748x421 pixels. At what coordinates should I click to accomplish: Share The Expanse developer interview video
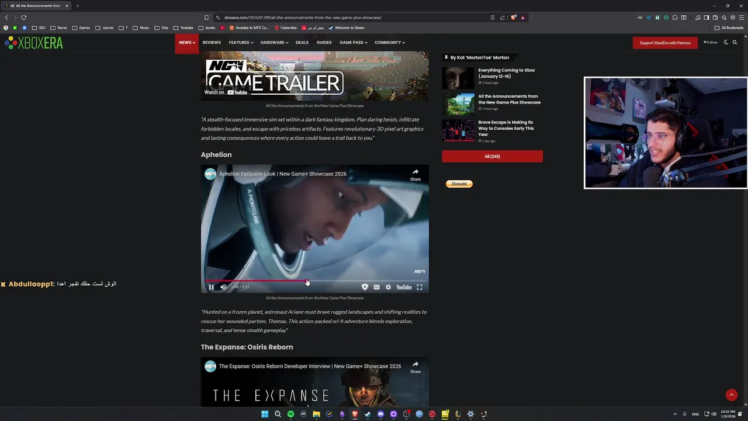click(415, 367)
